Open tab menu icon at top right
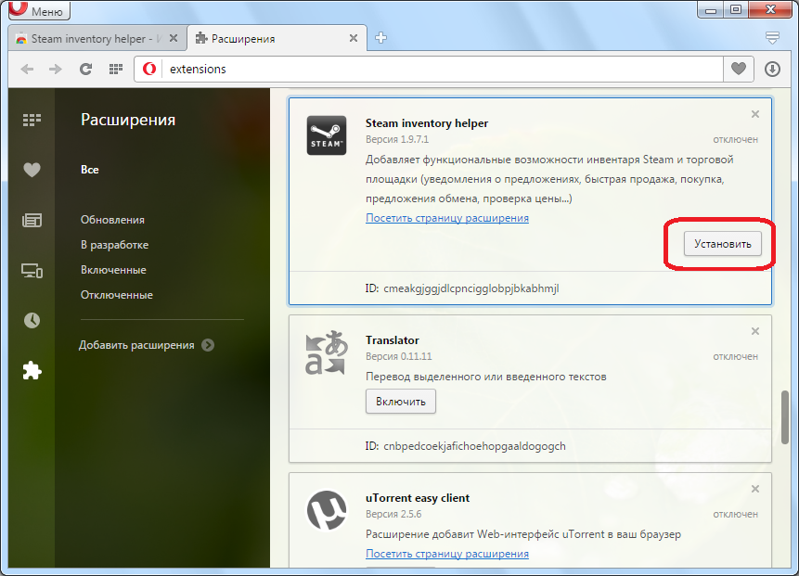The height and width of the screenshot is (576, 799). click(772, 38)
